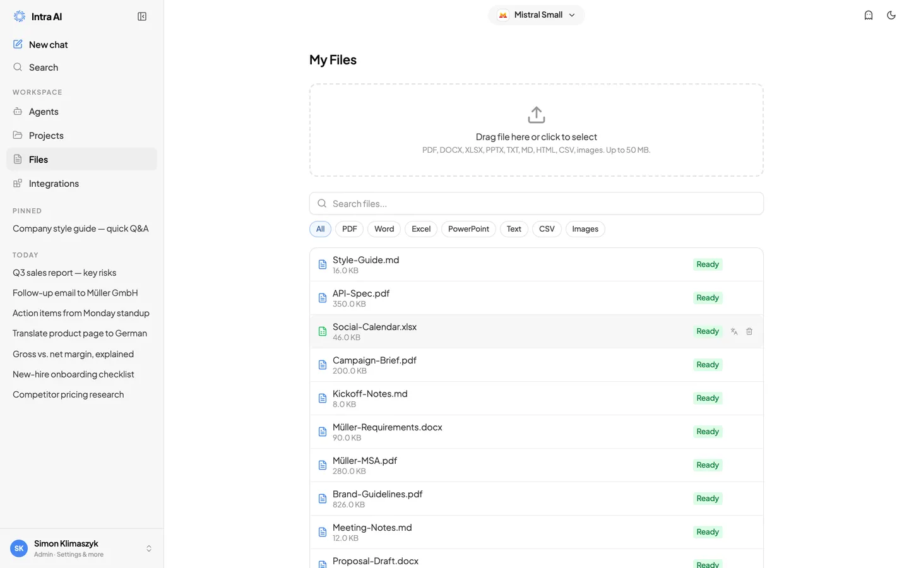Filter files by Excel type
The height and width of the screenshot is (568, 909).
coord(421,229)
